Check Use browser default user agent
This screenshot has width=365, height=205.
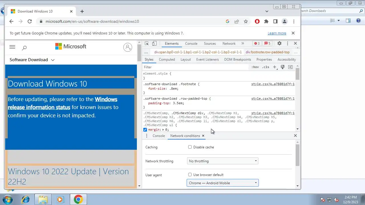(190, 175)
